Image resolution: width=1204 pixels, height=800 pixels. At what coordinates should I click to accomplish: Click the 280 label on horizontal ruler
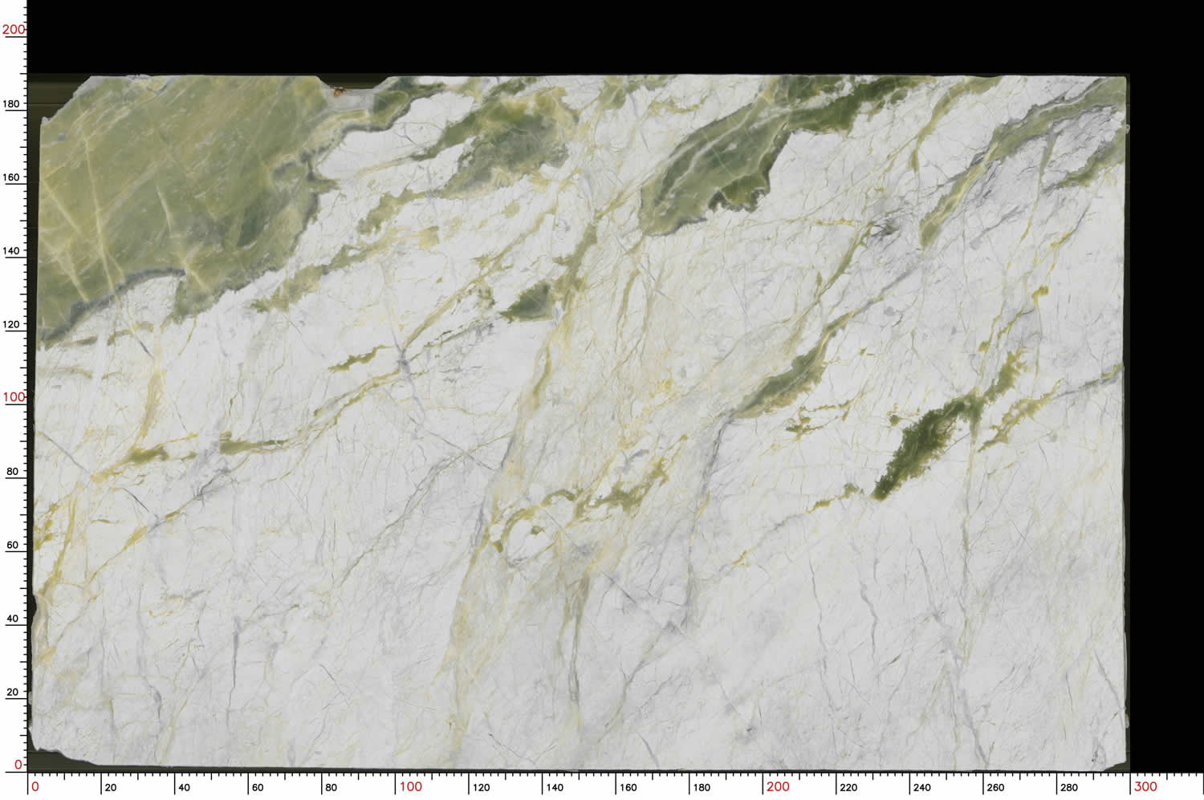coord(1069,787)
